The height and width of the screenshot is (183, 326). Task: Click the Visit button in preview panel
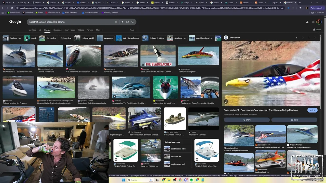(312, 110)
